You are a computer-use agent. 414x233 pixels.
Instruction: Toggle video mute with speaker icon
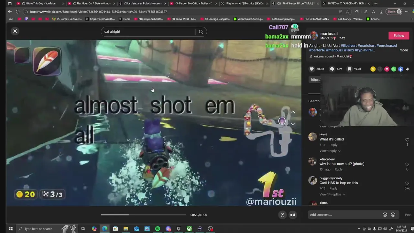pyautogui.click(x=292, y=215)
